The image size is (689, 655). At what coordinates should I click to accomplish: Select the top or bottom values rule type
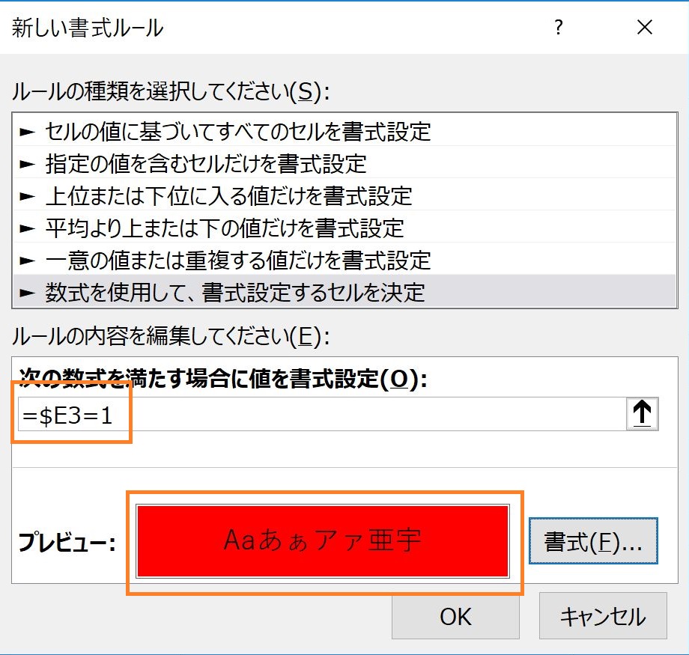point(225,195)
